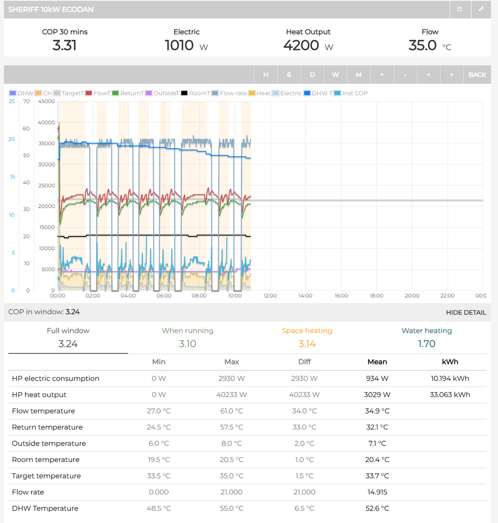The height and width of the screenshot is (523, 498).
Task: Zoom in with the plus button
Action: click(382, 75)
